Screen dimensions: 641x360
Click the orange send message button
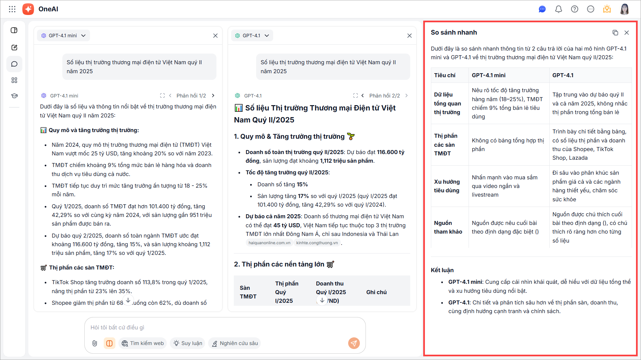click(354, 343)
